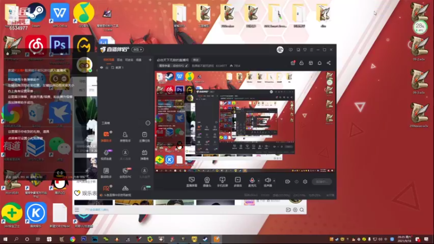Open streaming settings gear icon

click(305, 182)
